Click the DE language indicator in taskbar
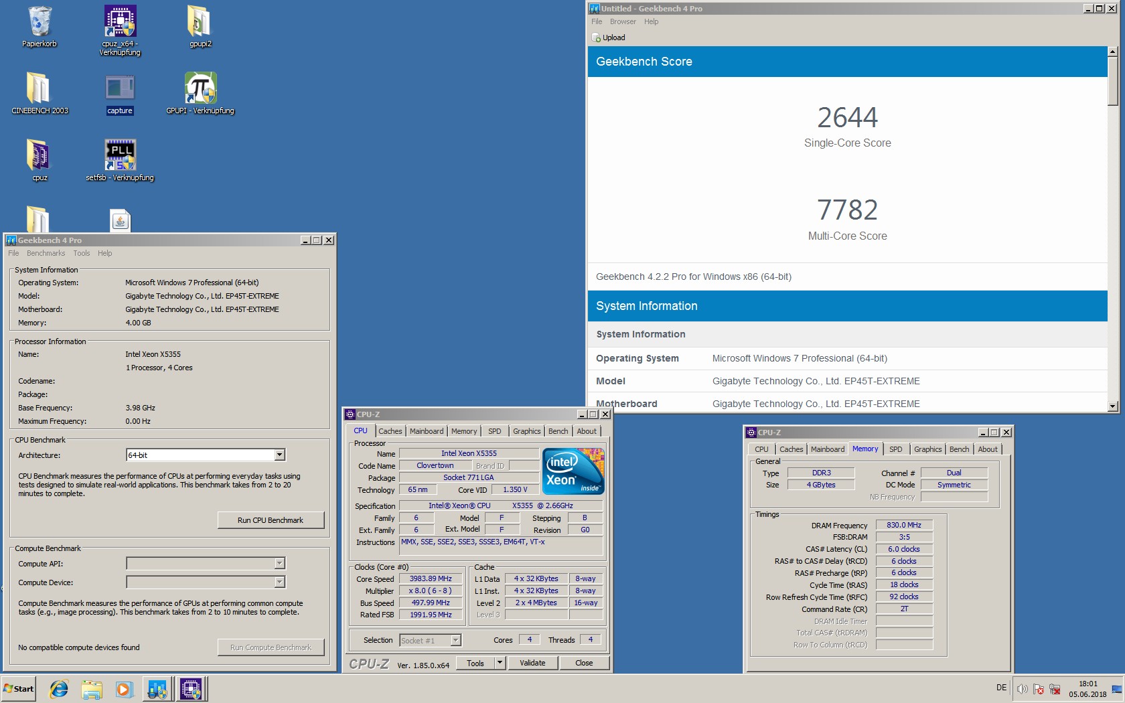 (x=1001, y=688)
